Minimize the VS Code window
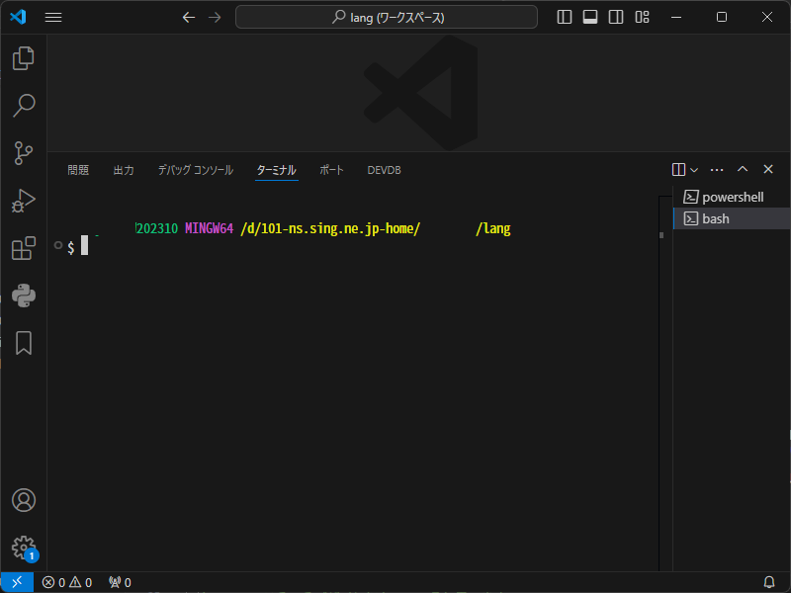 pos(676,17)
